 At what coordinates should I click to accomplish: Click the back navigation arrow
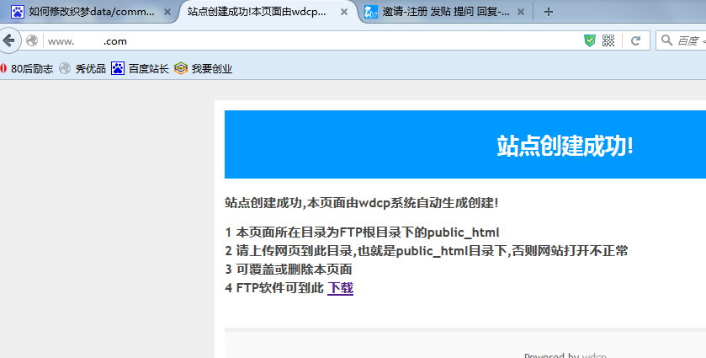coord(8,40)
